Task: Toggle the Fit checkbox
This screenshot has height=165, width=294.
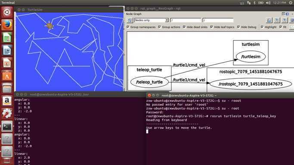Action: (x=281, y=27)
